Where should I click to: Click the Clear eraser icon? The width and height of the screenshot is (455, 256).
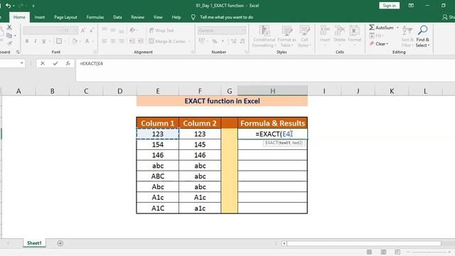pyautogui.click(x=372, y=44)
